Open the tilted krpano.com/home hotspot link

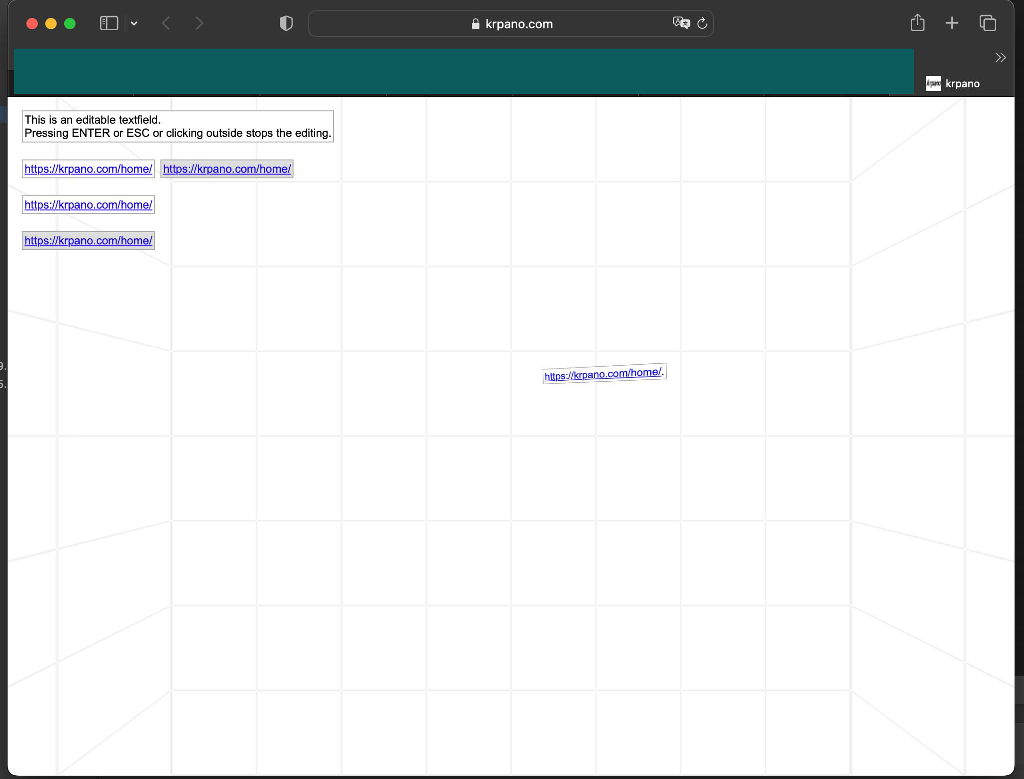(603, 374)
